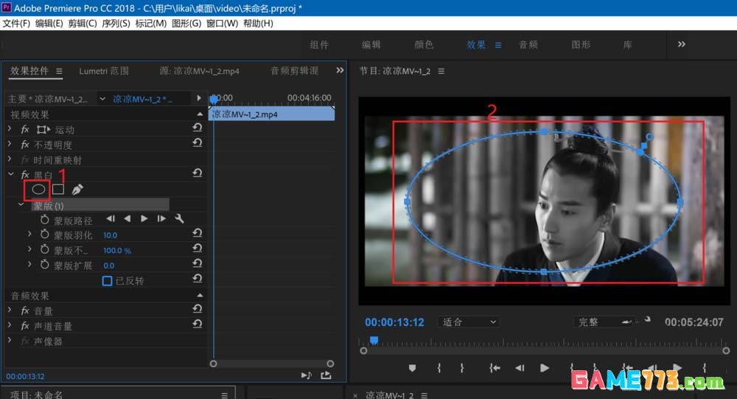Add a marker in Program monitor
This screenshot has width=737, height=399.
412,368
